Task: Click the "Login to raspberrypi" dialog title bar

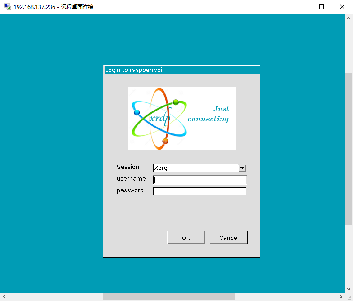Action: [x=181, y=70]
